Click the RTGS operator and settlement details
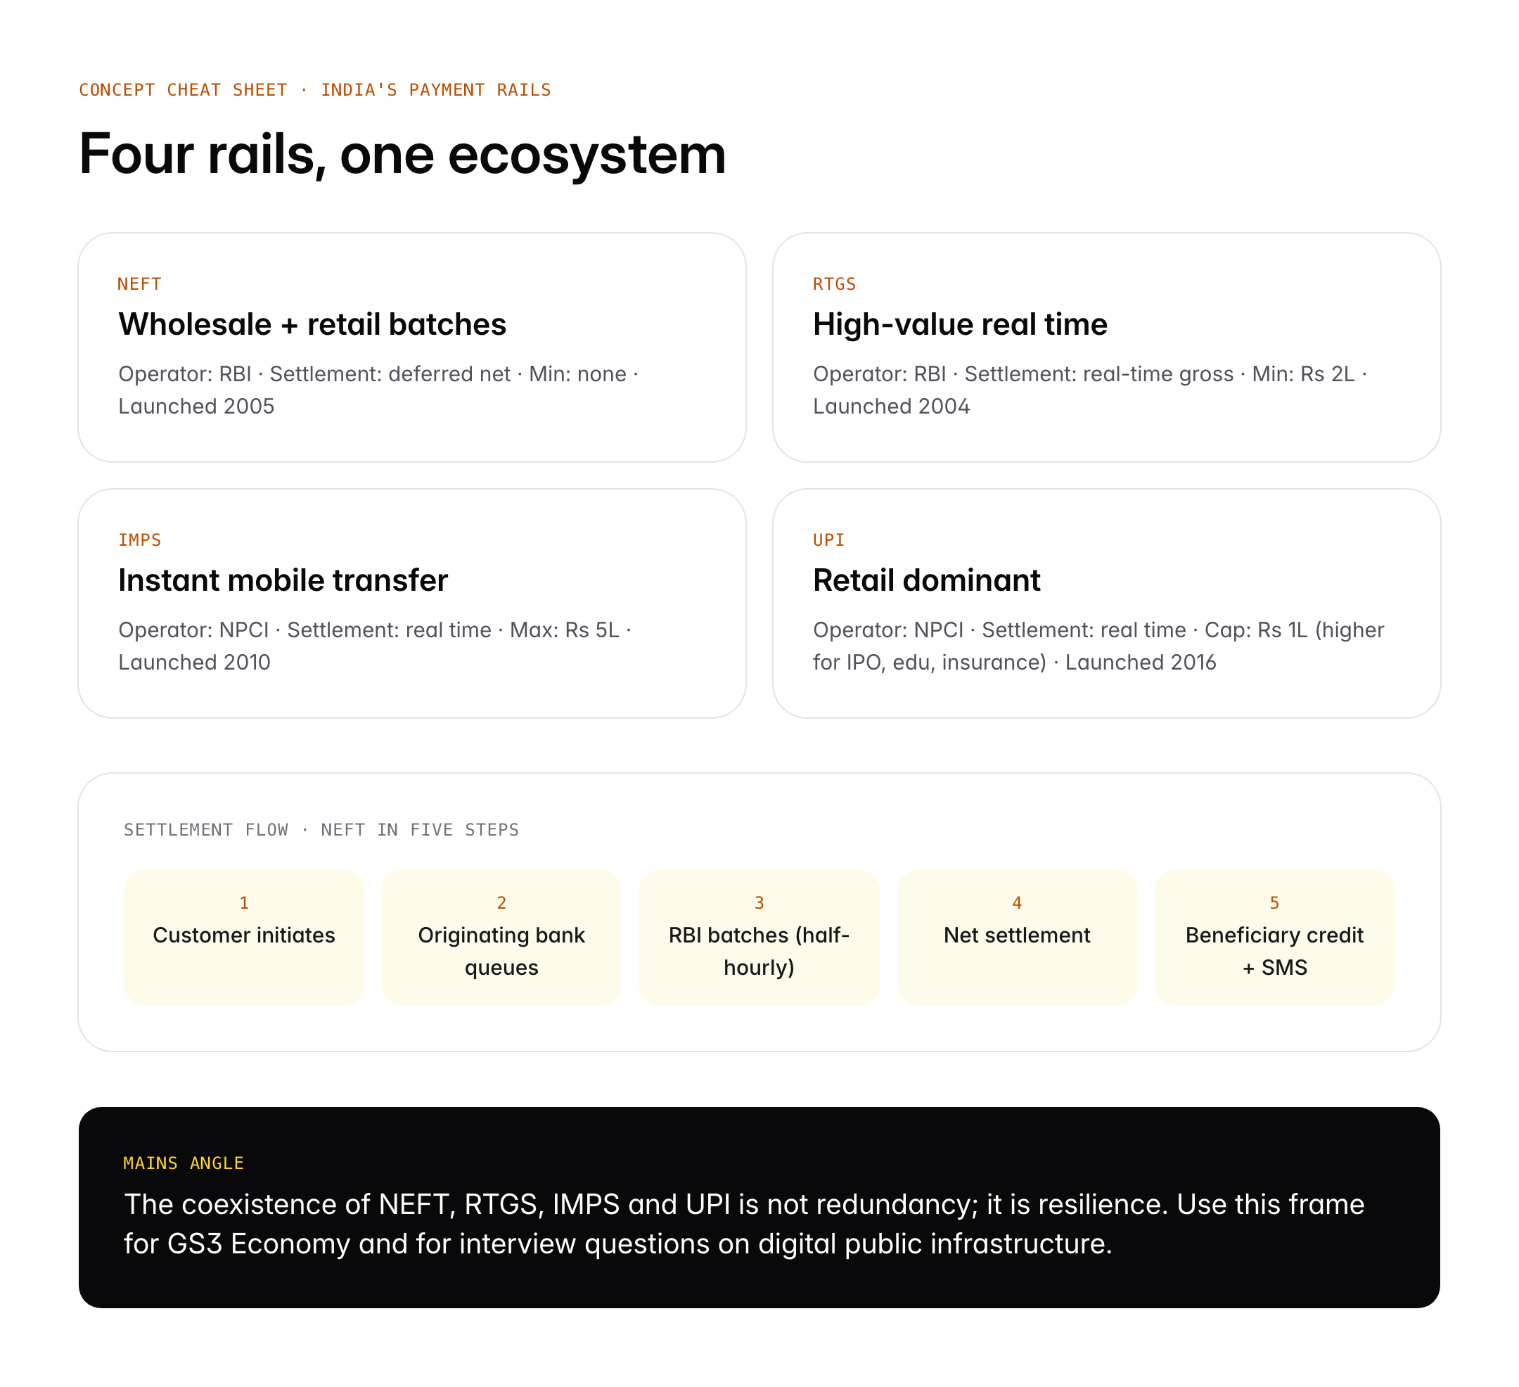The image size is (1519, 1387). tap(1089, 390)
